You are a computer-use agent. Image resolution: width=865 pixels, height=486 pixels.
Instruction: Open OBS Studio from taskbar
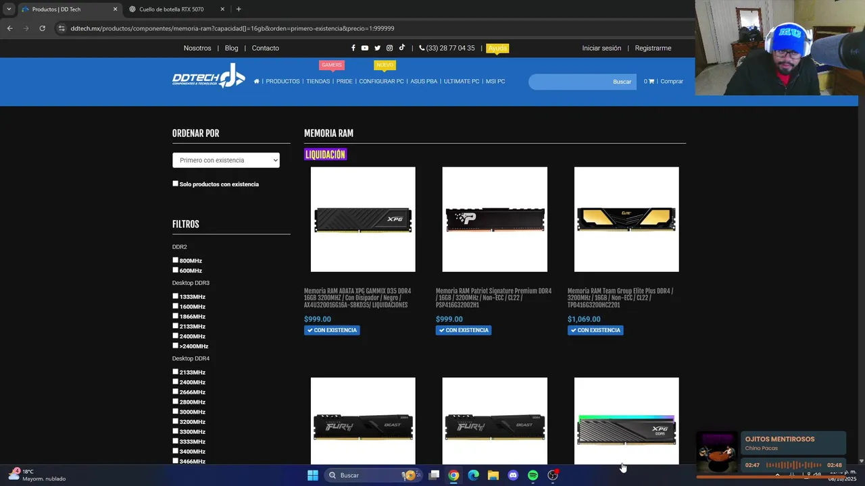pos(553,475)
